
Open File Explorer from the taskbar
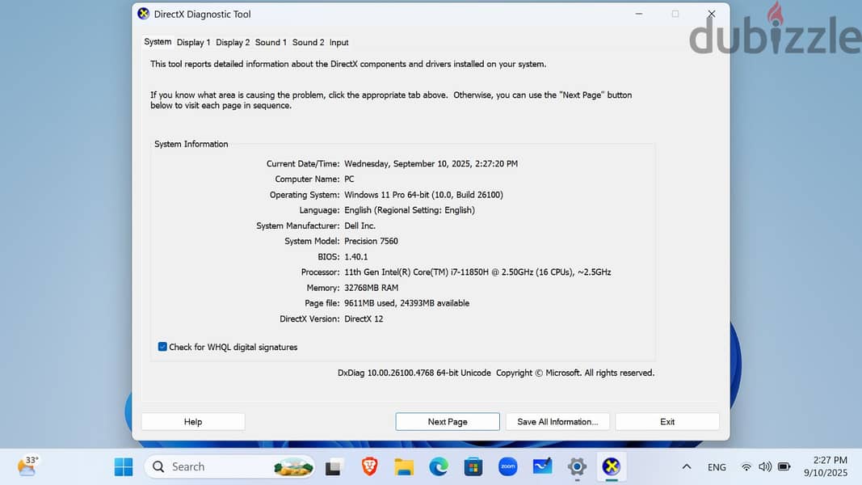404,467
